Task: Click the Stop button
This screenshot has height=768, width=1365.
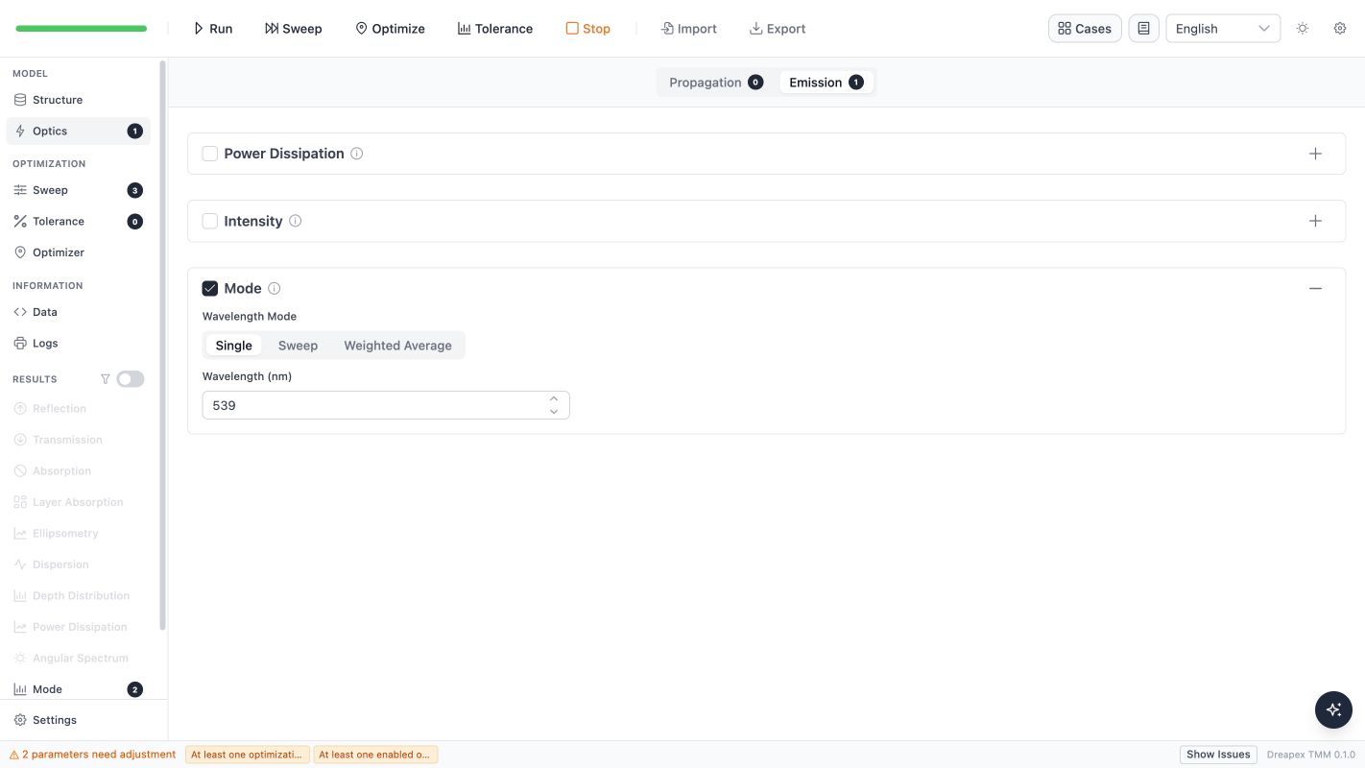Action: pyautogui.click(x=587, y=29)
